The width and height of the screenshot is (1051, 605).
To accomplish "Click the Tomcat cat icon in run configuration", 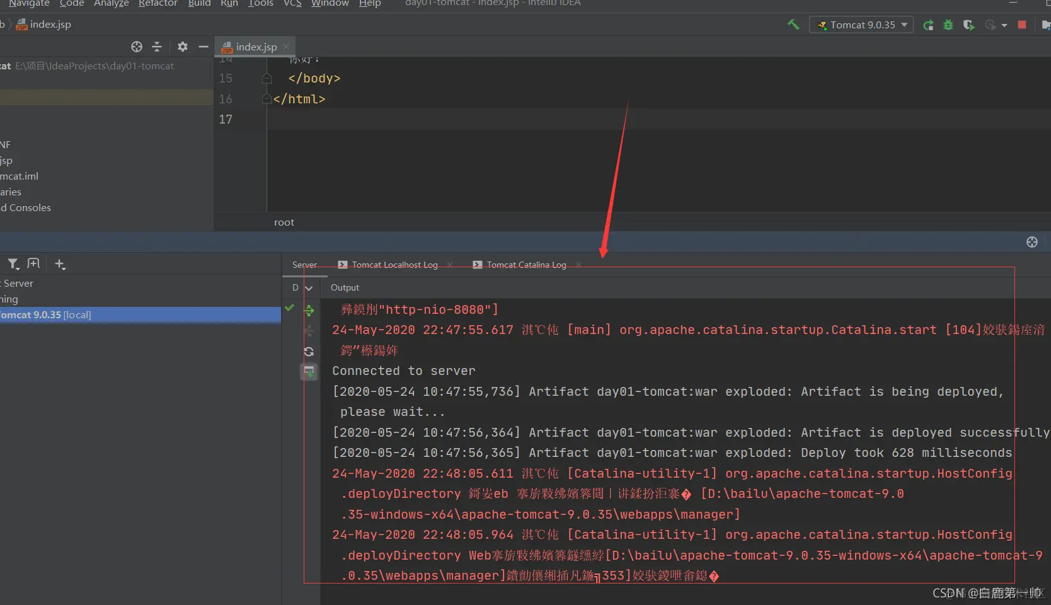I will click(822, 25).
